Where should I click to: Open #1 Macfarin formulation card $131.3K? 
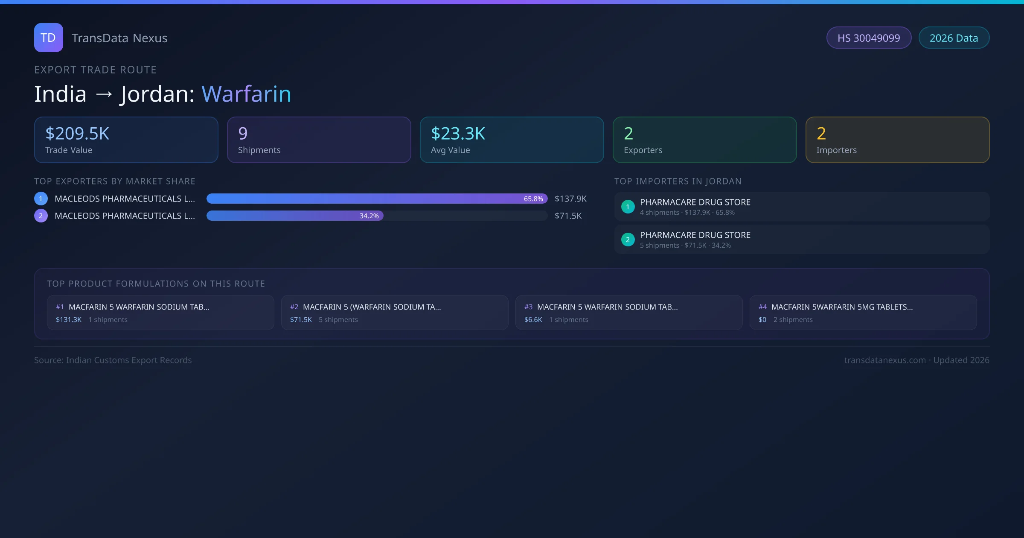160,313
